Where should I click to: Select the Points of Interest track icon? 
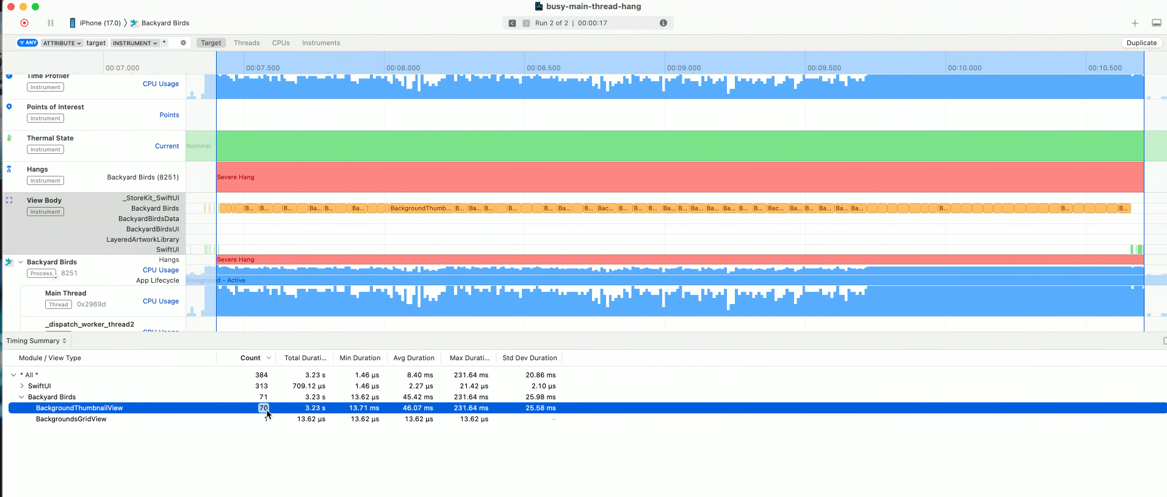(x=9, y=107)
